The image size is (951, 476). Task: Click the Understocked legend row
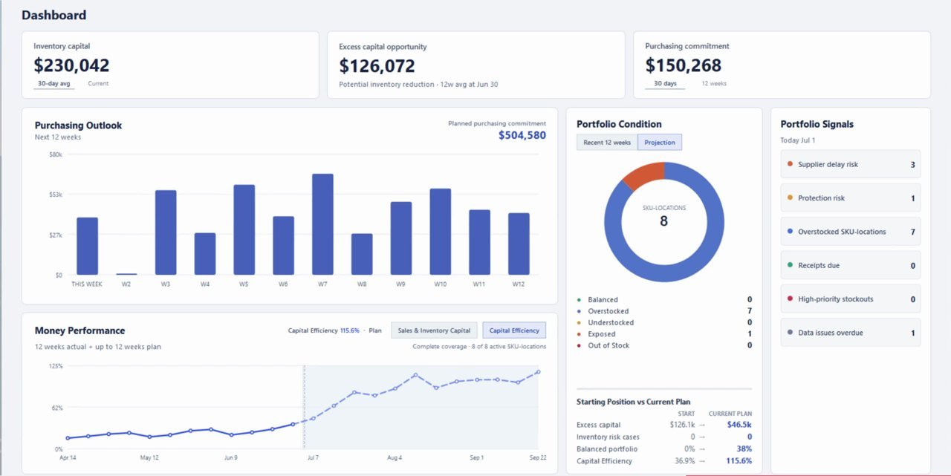point(664,322)
